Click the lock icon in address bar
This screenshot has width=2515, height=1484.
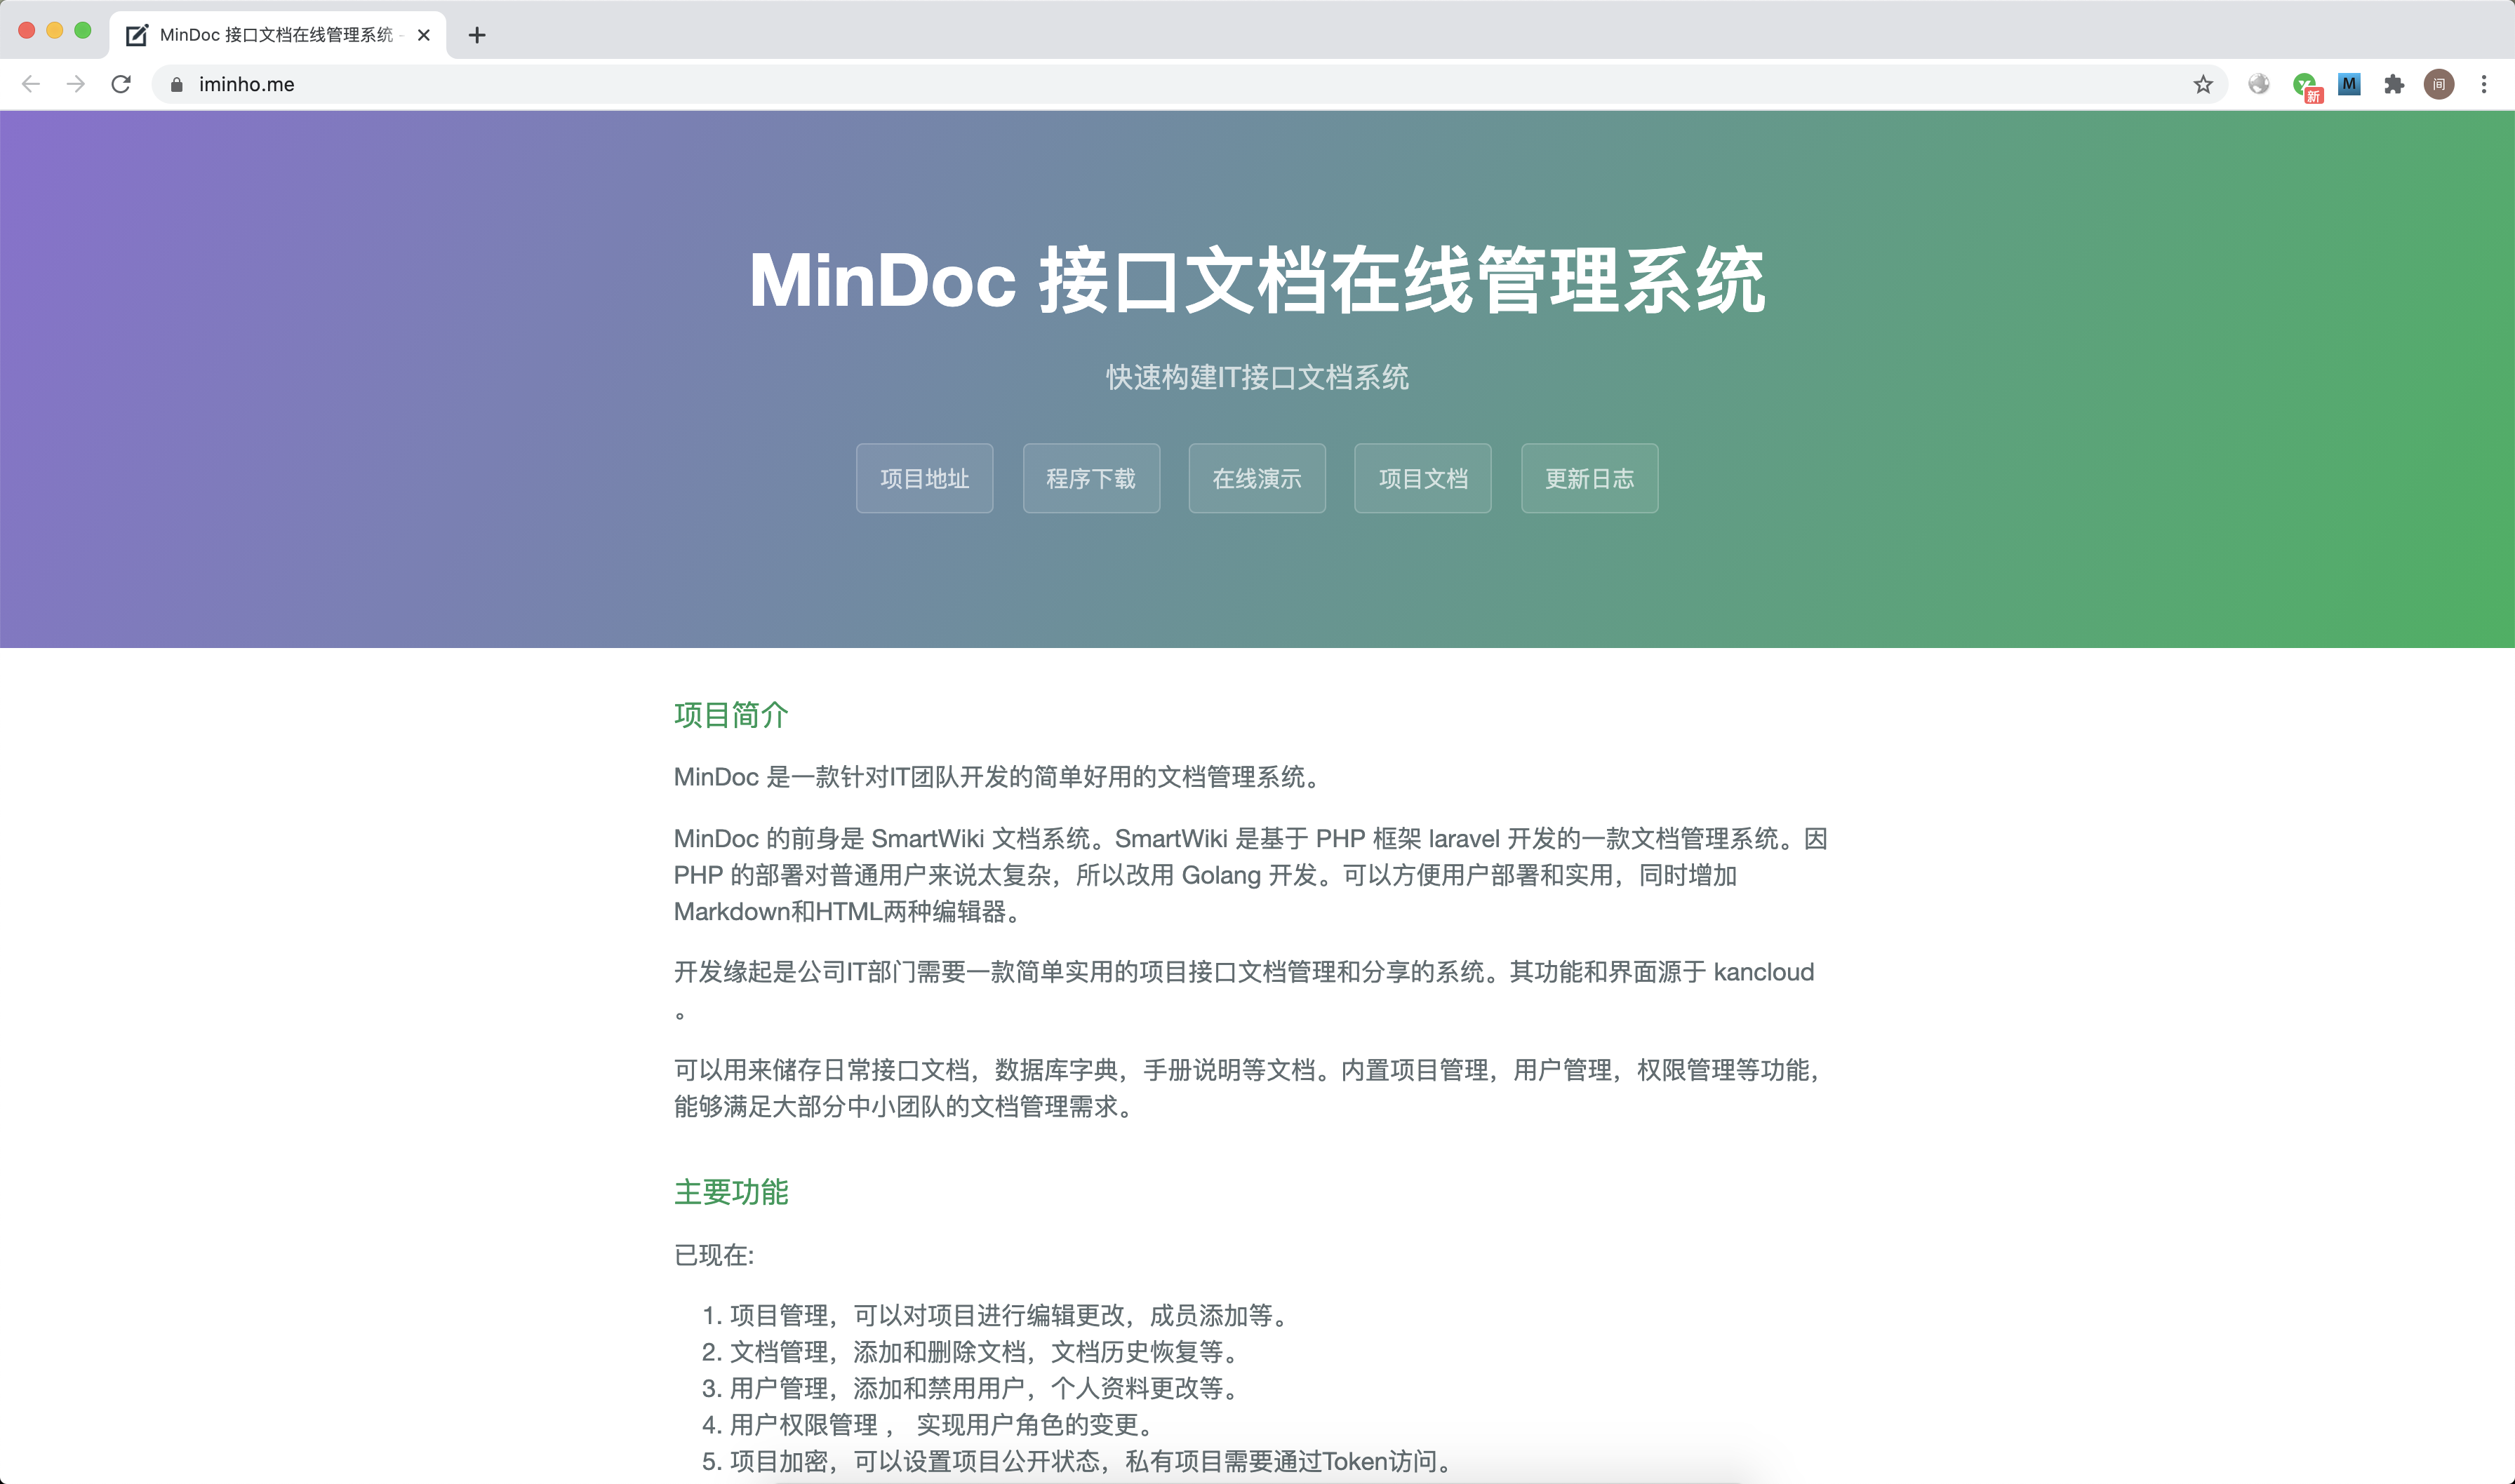click(177, 85)
